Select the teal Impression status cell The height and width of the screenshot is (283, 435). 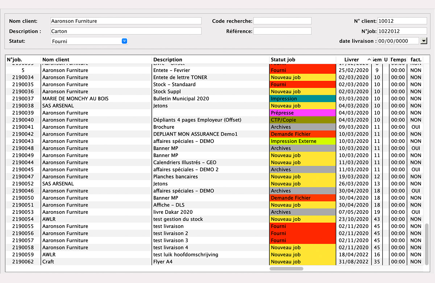click(303, 99)
